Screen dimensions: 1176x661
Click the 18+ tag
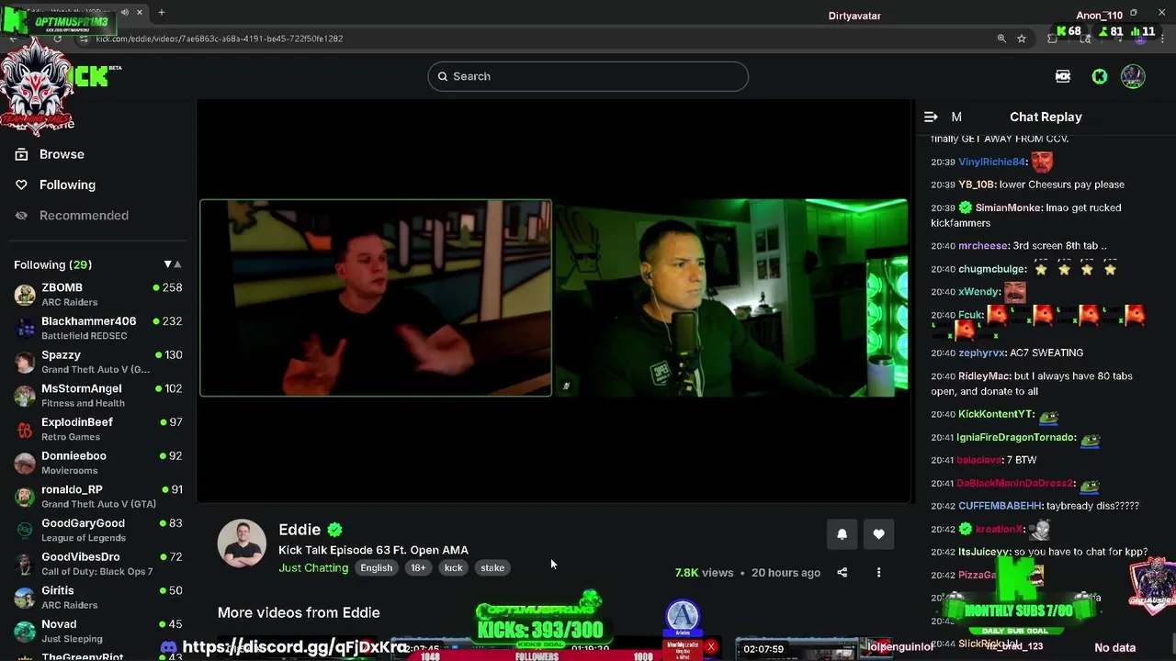click(x=418, y=567)
